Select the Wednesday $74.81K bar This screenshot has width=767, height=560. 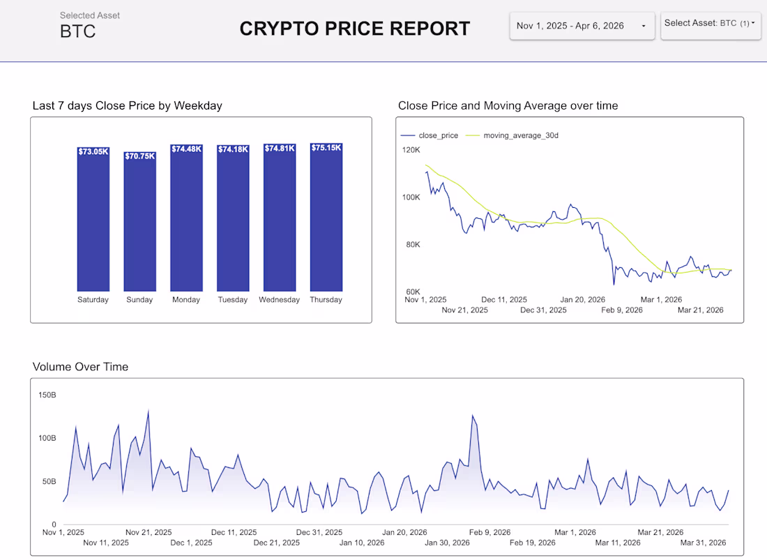pos(280,218)
